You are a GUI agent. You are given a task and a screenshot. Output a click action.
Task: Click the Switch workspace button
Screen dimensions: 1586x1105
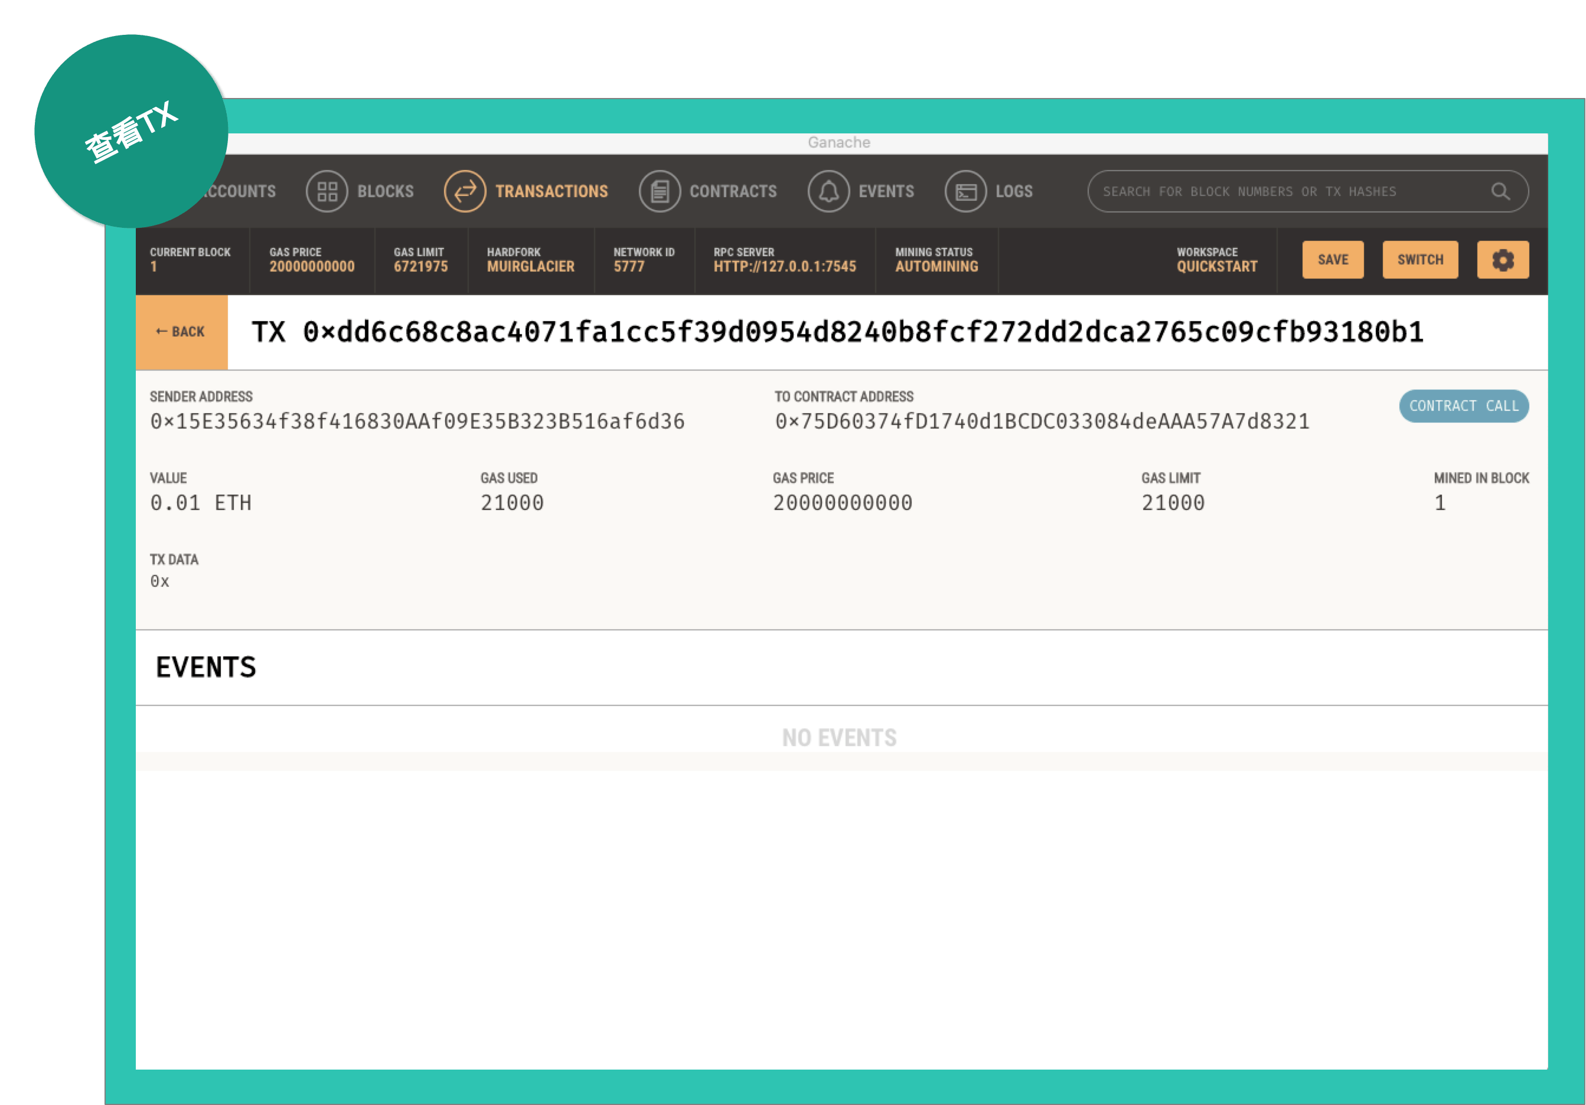tap(1420, 260)
